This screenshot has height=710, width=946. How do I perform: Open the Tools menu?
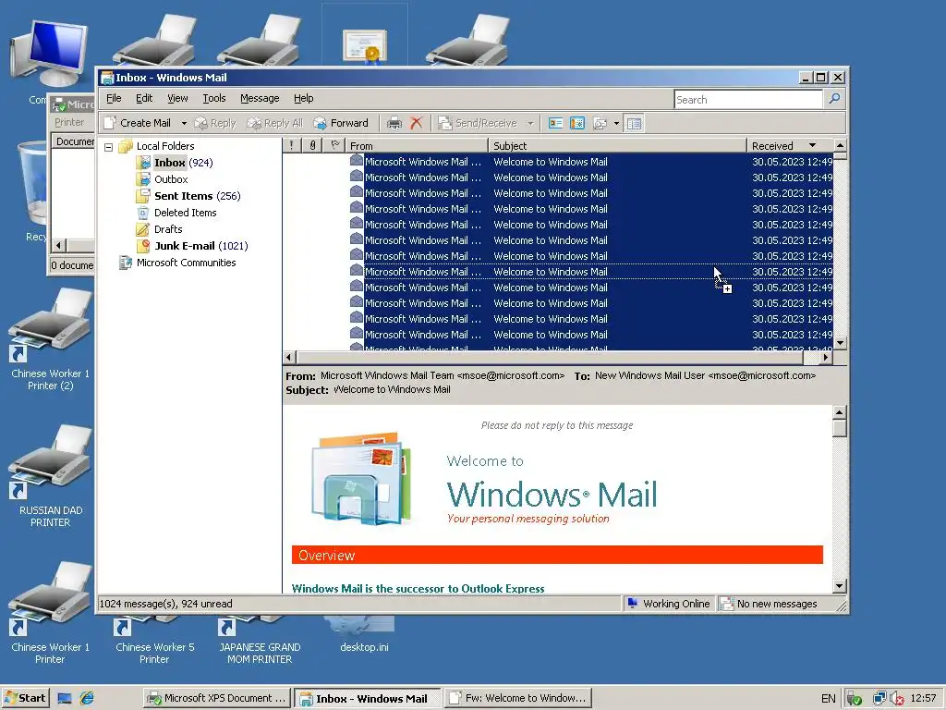coord(213,98)
